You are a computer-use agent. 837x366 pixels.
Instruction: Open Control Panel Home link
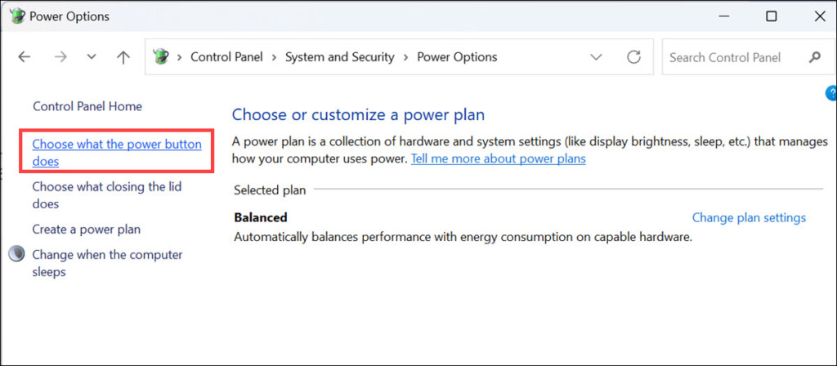click(x=87, y=106)
